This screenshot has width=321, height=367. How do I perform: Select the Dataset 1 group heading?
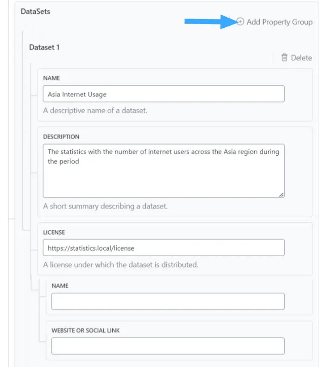click(44, 47)
